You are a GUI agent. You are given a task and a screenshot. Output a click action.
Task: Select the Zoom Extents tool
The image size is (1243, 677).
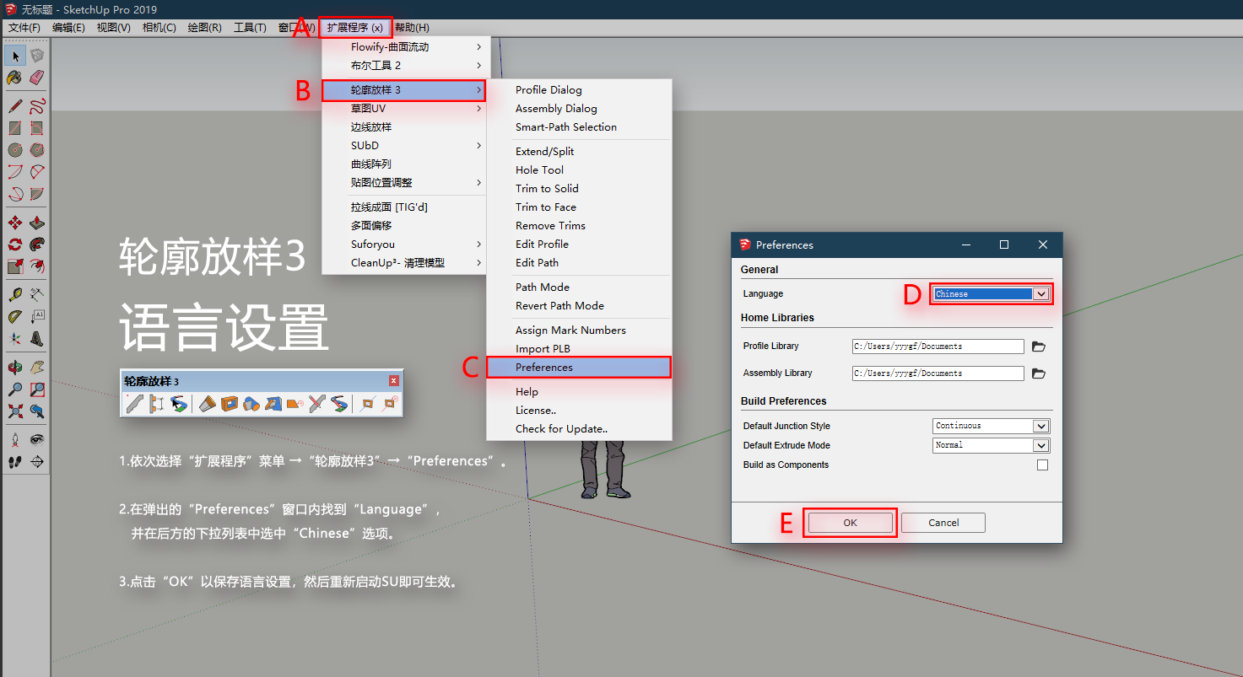click(15, 411)
